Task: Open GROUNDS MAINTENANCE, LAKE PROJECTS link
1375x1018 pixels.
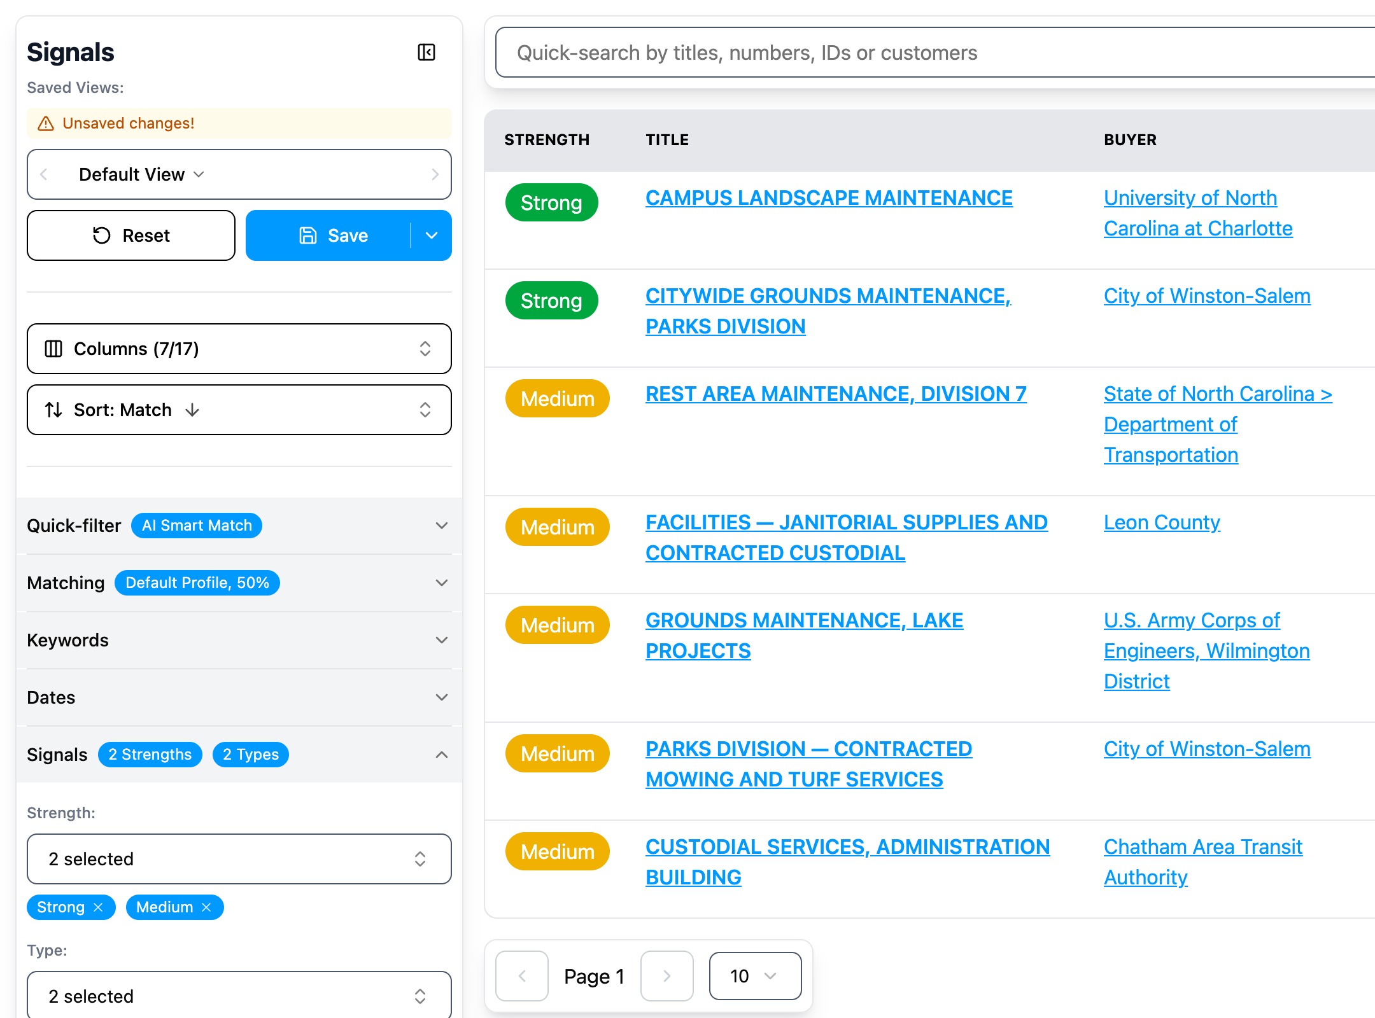Action: click(804, 636)
